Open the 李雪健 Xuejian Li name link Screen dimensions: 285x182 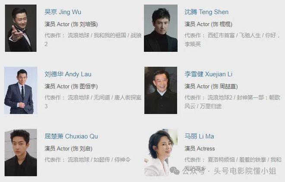(209, 74)
